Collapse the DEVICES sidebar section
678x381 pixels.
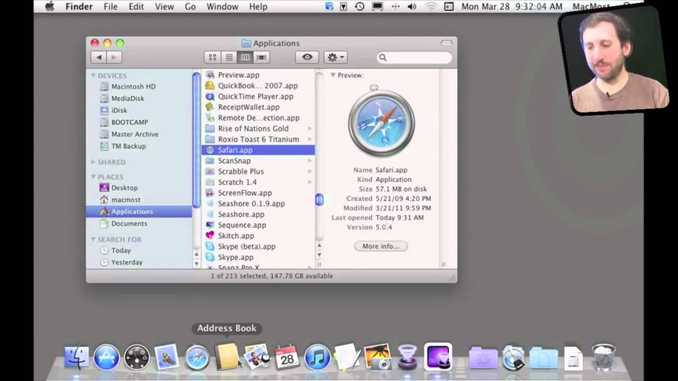pos(93,76)
